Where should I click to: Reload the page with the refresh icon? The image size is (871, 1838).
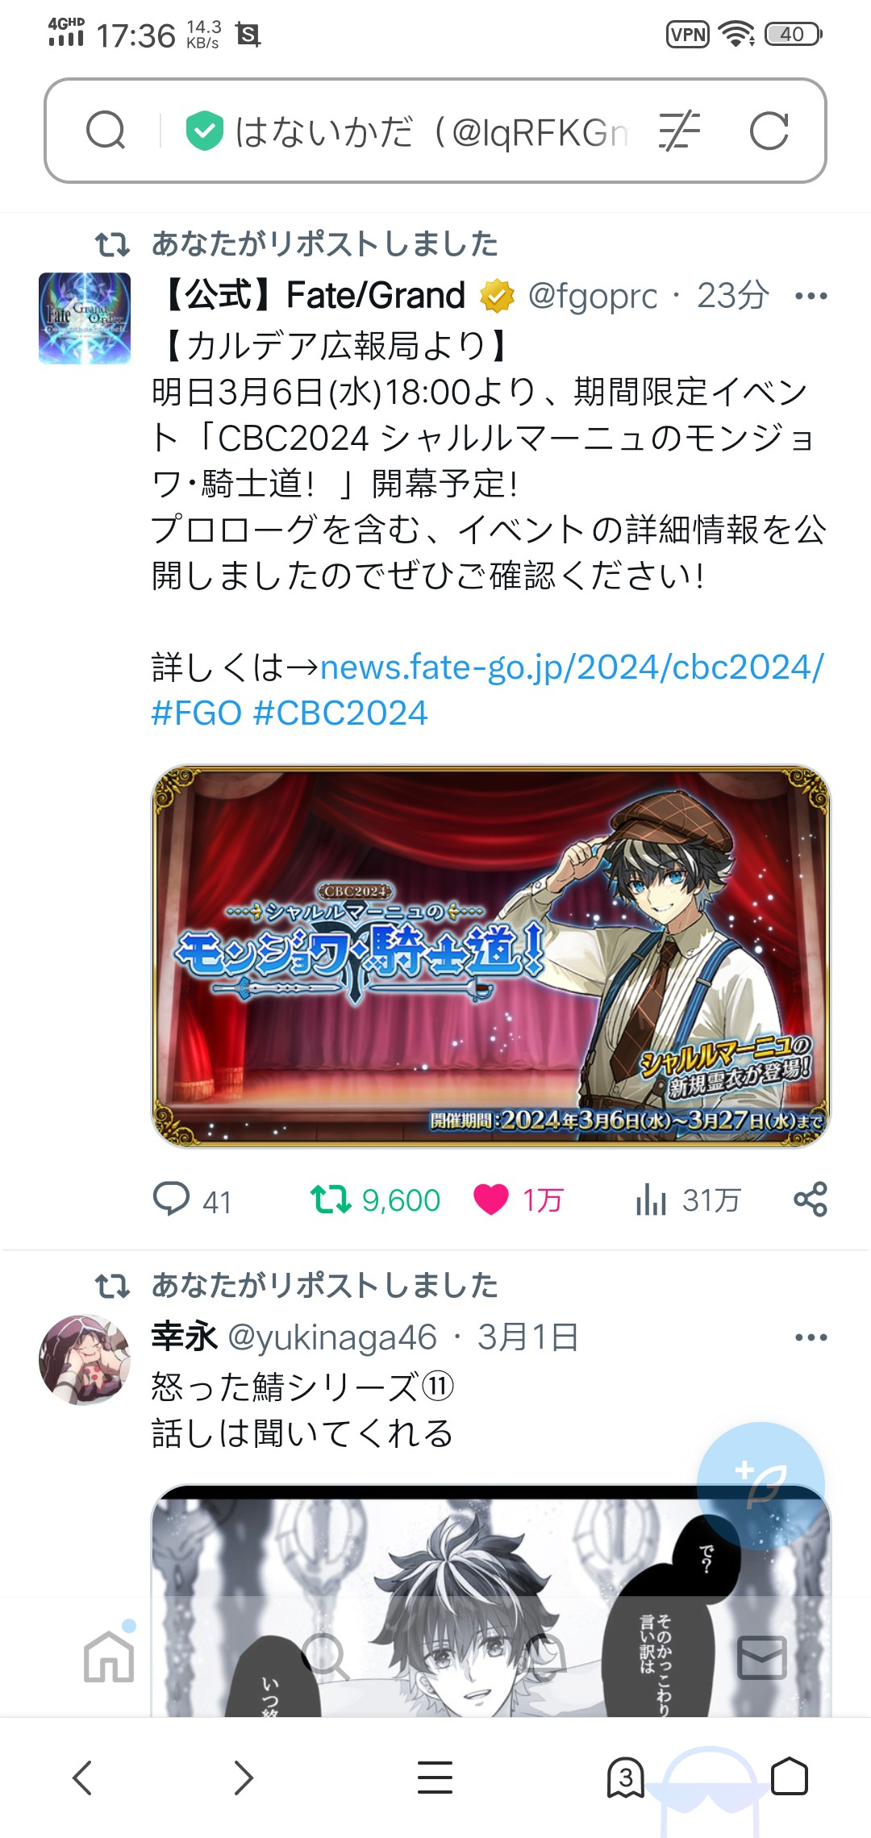(769, 131)
